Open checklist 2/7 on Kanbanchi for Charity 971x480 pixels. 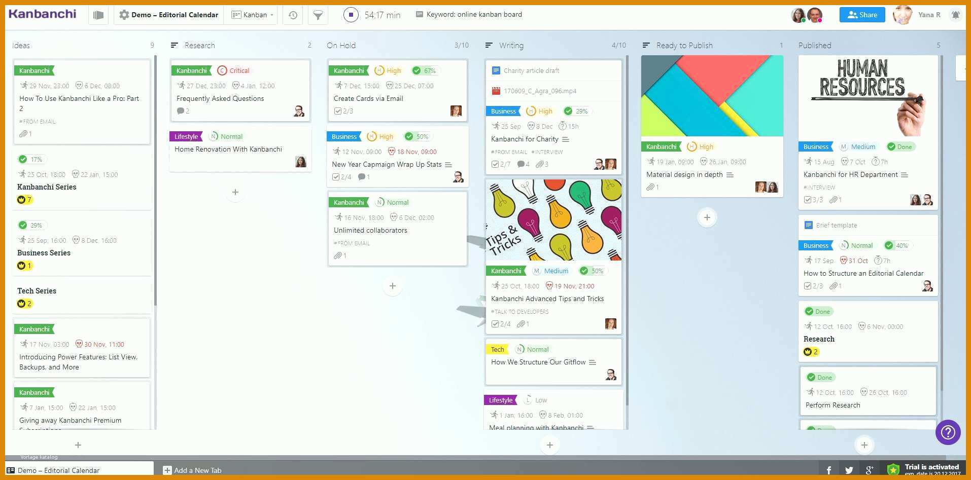point(501,164)
